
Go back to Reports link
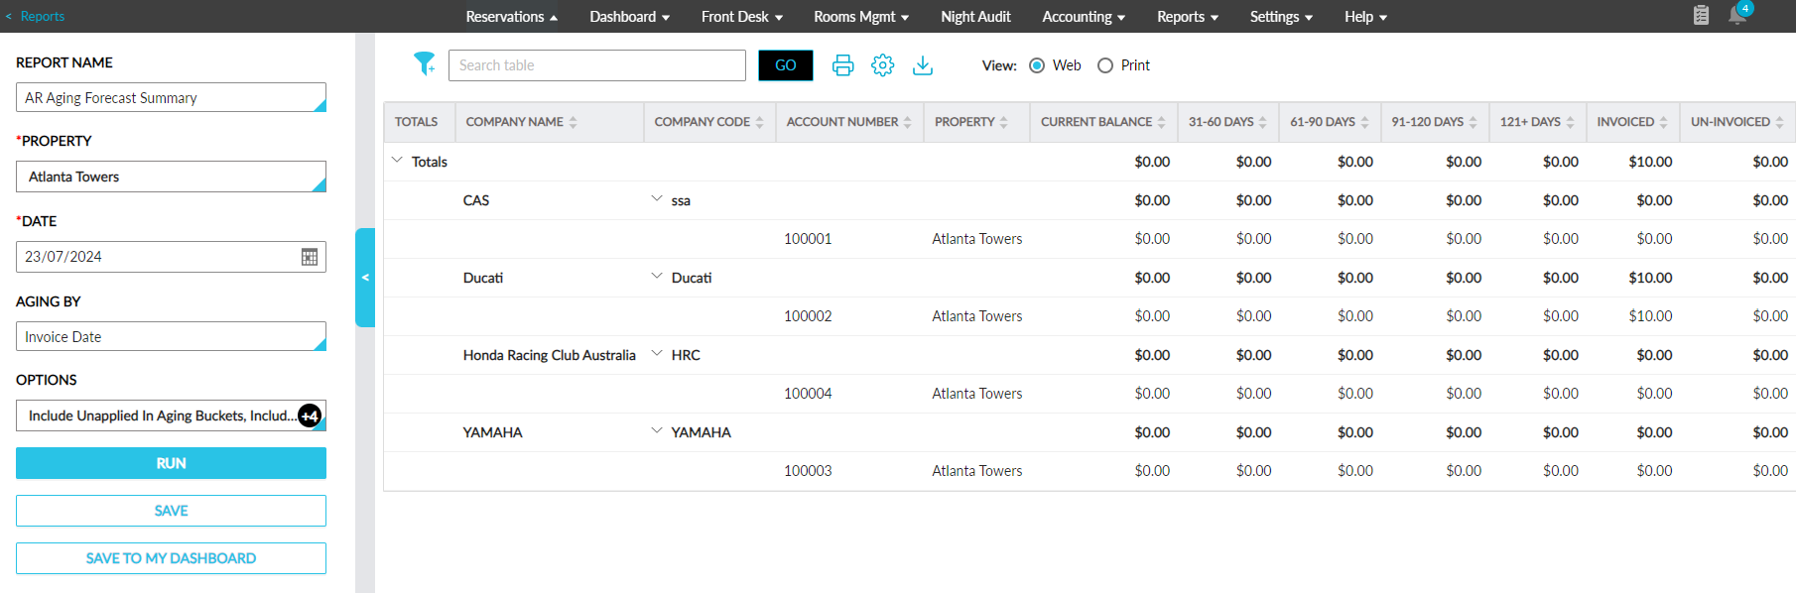tap(35, 16)
